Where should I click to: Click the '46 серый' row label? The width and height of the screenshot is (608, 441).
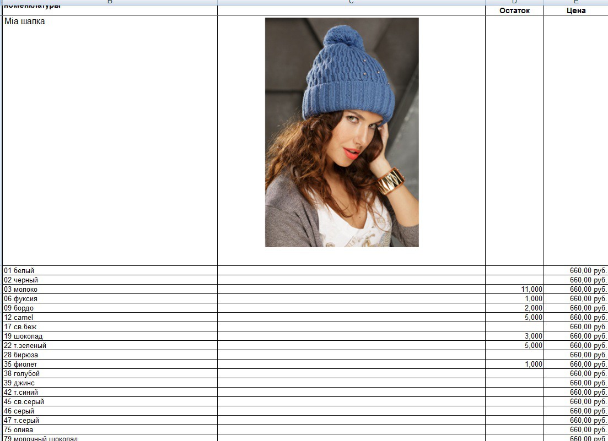pos(19,411)
